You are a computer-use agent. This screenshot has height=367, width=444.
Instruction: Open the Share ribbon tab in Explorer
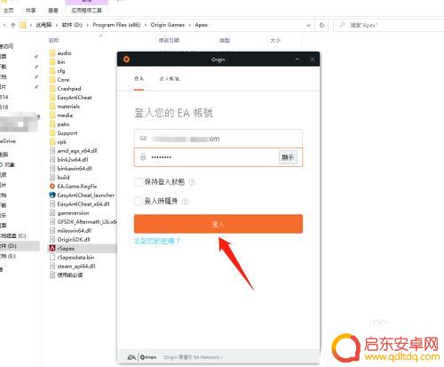click(31, 11)
